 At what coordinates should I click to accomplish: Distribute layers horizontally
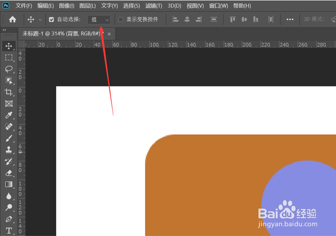pyautogui.click(x=271, y=20)
